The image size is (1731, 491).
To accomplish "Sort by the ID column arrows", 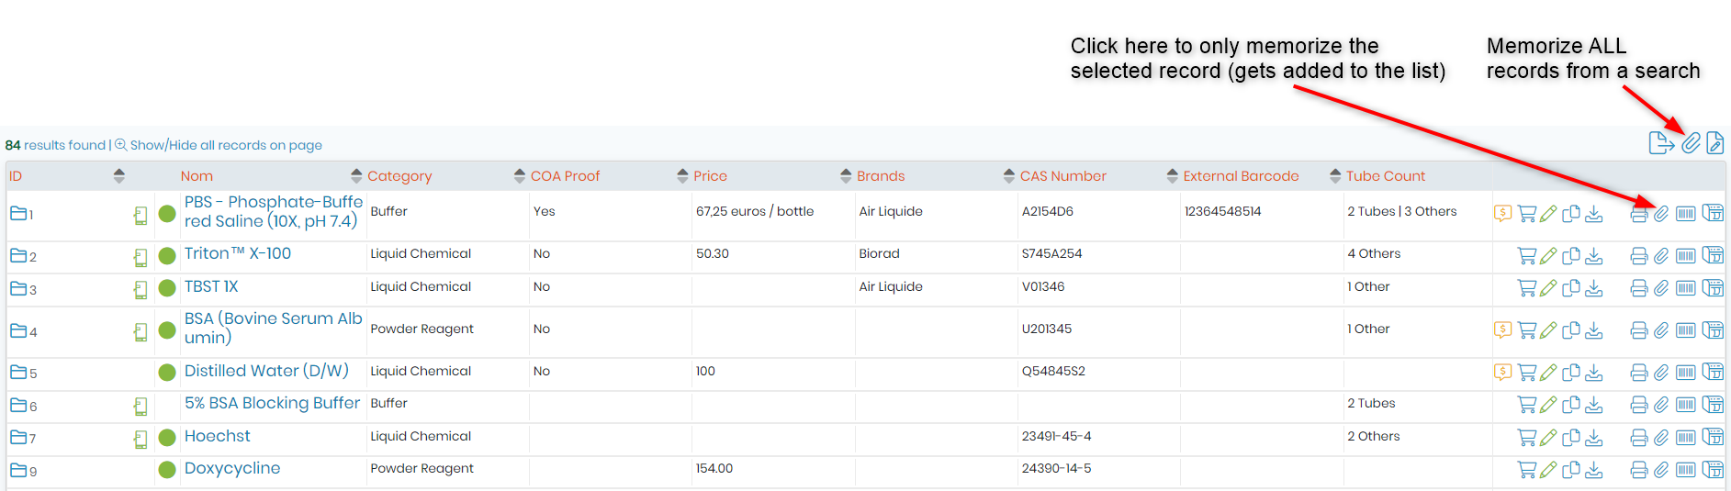I will (118, 175).
